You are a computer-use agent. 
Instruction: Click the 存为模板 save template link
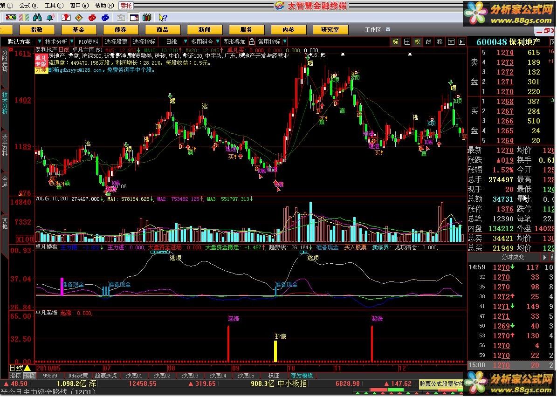click(302, 375)
